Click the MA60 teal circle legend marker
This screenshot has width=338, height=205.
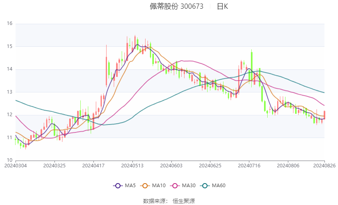click(205, 186)
